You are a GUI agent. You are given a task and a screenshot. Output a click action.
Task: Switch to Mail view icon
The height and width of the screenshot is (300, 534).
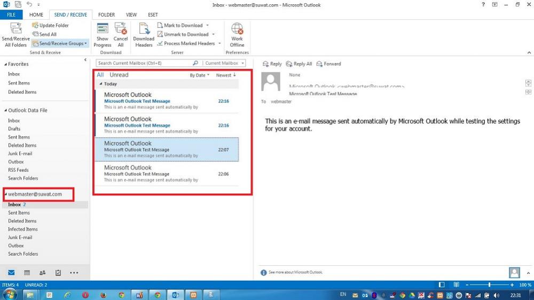[x=11, y=273]
